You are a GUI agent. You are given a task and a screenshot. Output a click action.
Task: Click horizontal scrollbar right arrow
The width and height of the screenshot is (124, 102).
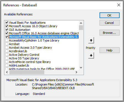pos(76,72)
